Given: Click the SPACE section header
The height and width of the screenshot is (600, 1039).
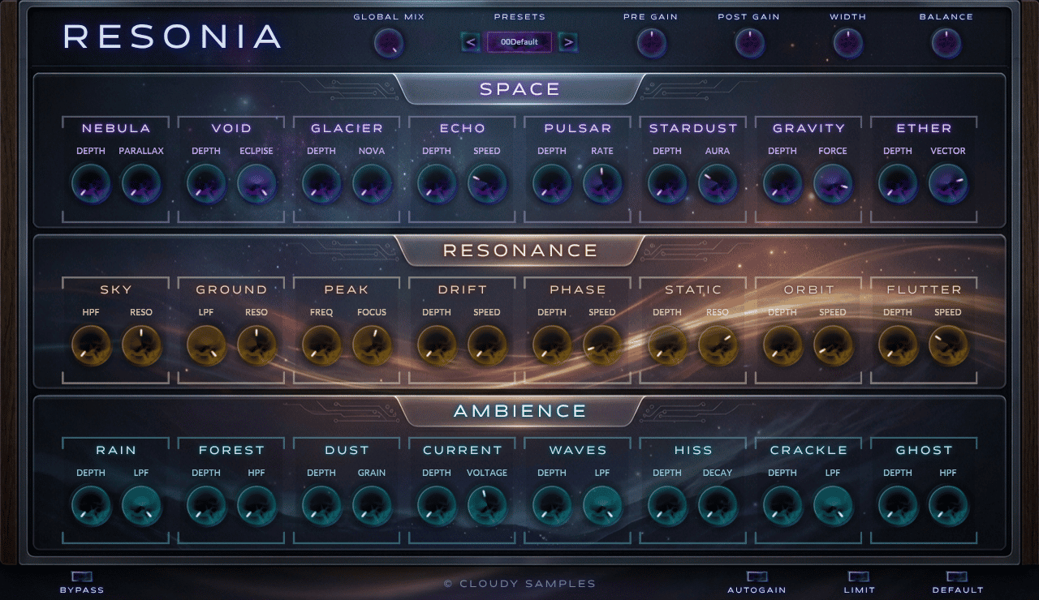Looking at the screenshot, I should click(x=519, y=89).
